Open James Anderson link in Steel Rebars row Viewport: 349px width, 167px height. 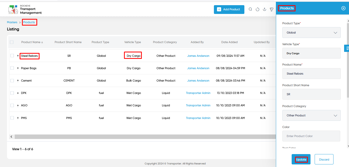coord(198,56)
